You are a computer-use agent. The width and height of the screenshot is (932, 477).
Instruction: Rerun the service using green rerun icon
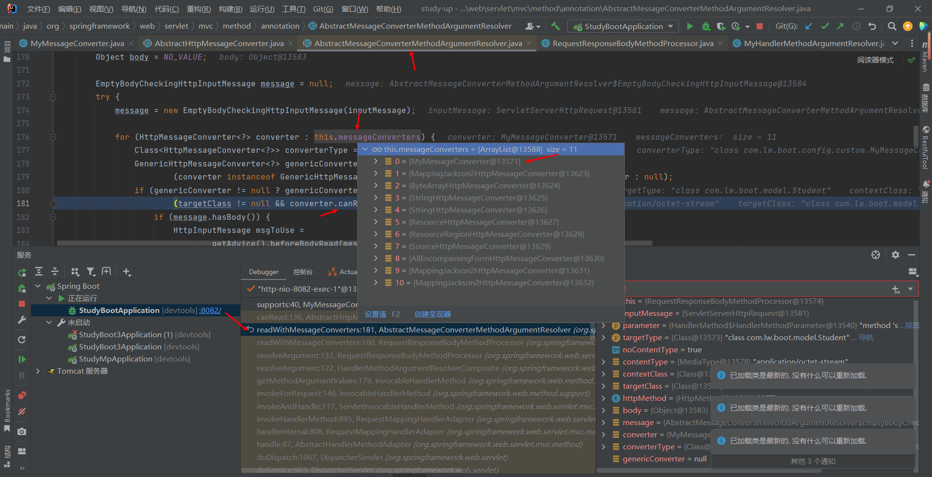(22, 273)
